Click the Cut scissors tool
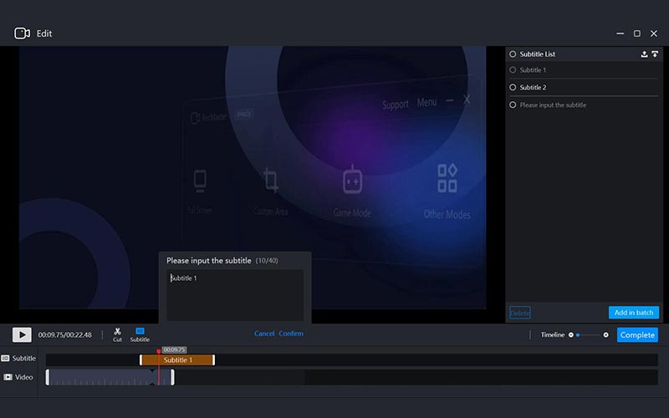Screen dimensions: 669x418 point(117,335)
